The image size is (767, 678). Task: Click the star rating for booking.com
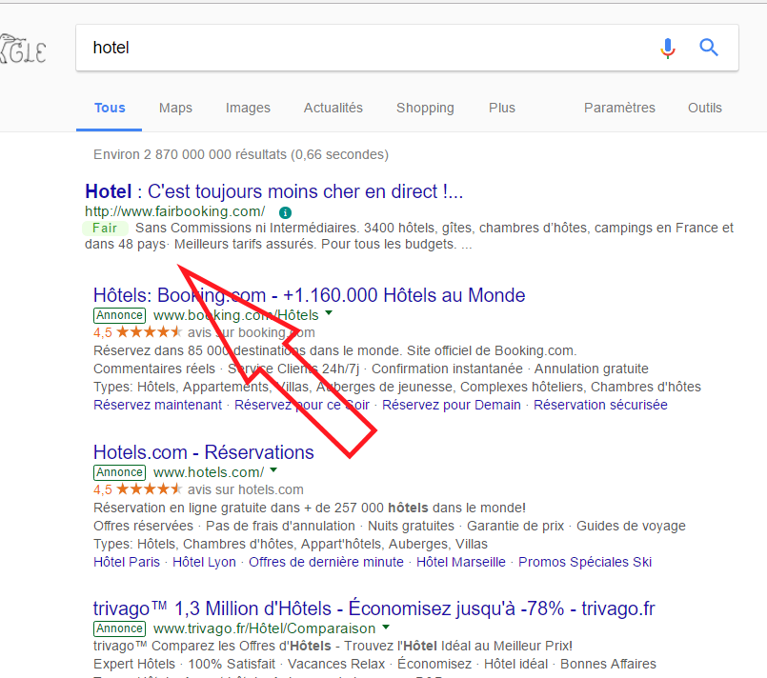click(150, 332)
